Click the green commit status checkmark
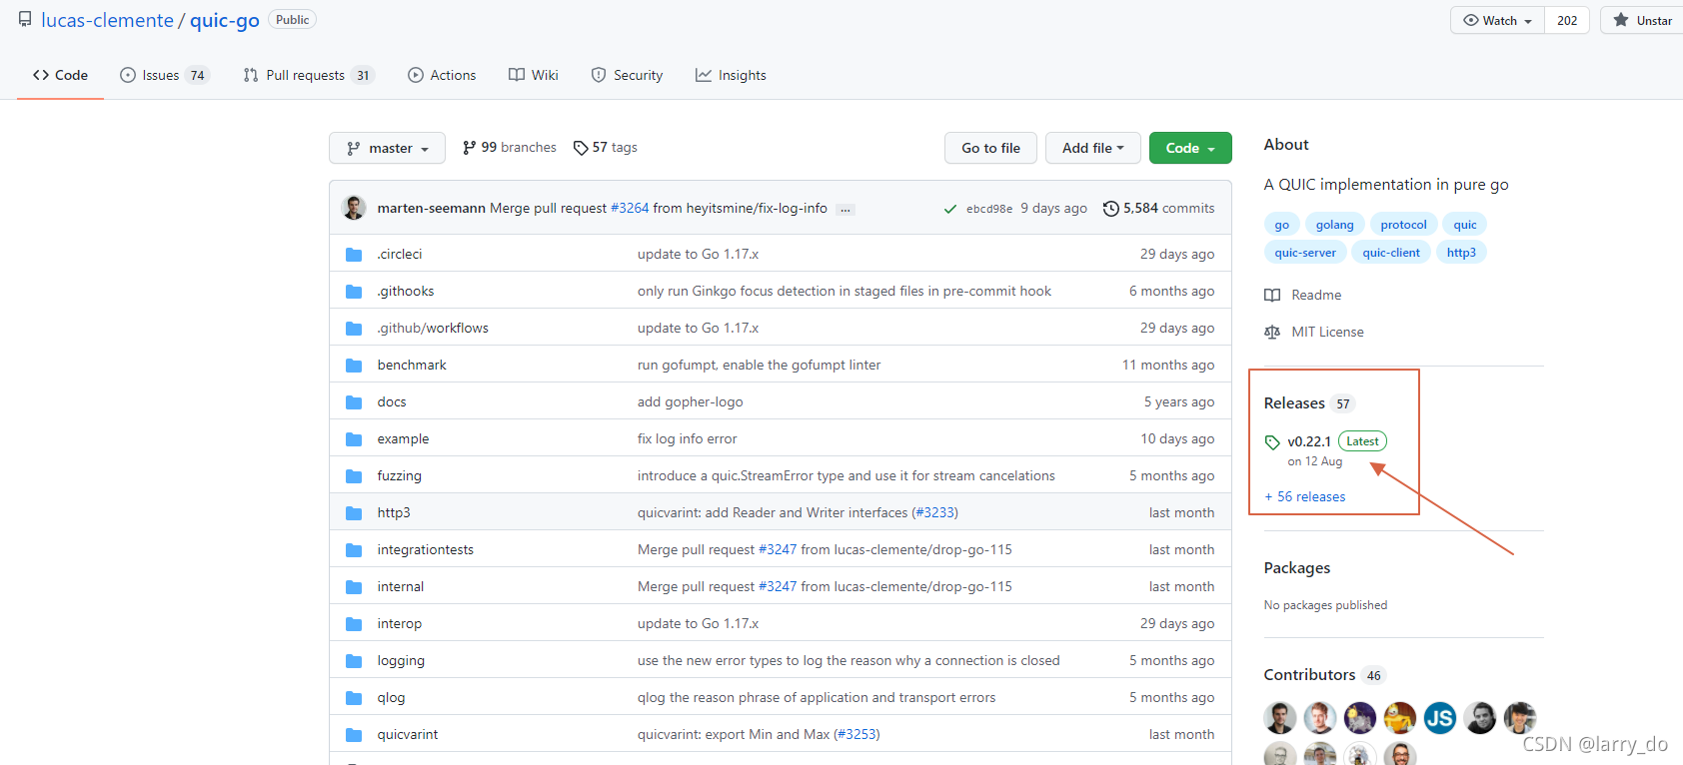 [x=949, y=209]
